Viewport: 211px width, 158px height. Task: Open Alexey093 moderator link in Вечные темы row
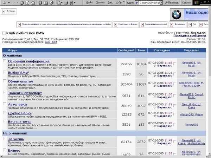point(191,125)
